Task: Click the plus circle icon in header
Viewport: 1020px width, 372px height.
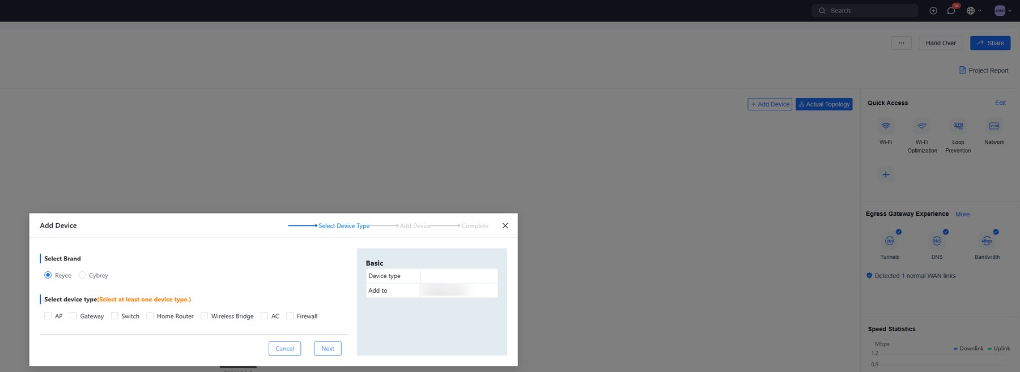Action: click(x=933, y=11)
